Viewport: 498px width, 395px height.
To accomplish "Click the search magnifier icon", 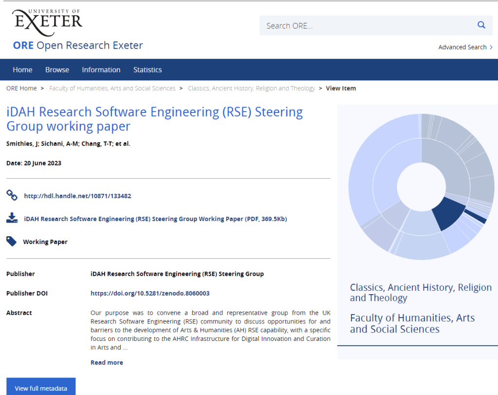I will click(x=481, y=25).
